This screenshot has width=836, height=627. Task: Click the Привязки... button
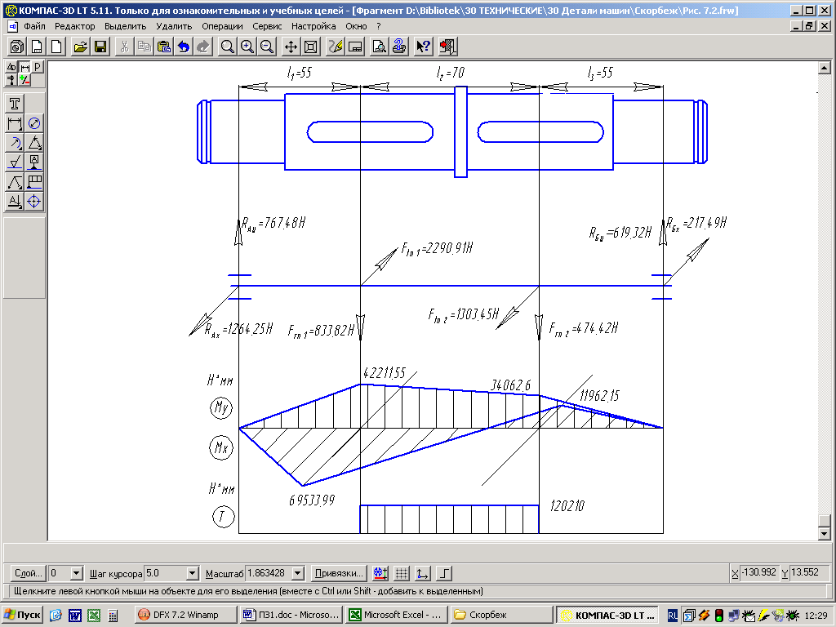point(339,573)
